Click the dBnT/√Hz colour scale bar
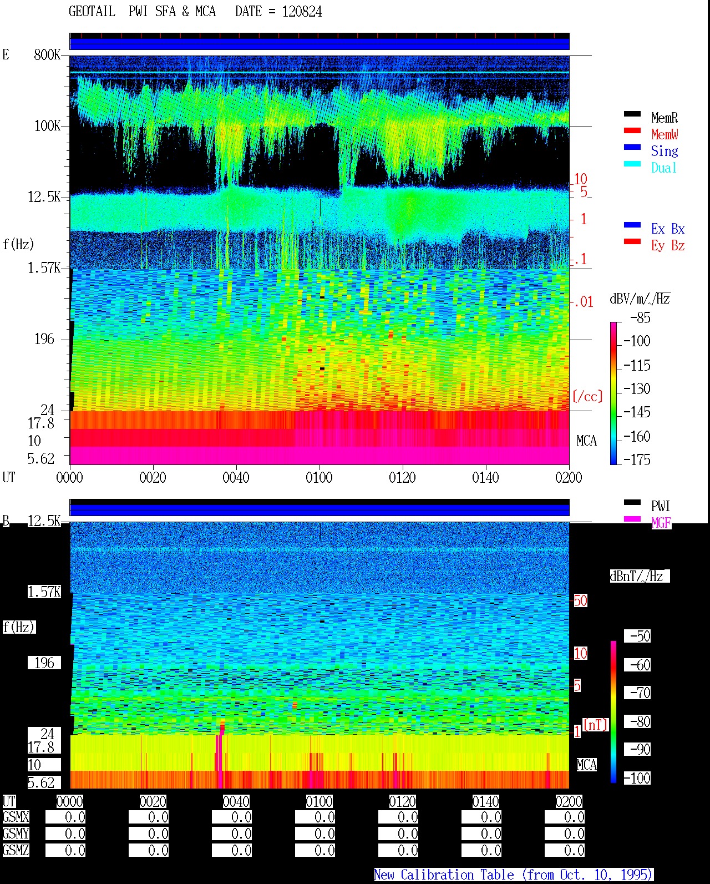 click(613, 712)
